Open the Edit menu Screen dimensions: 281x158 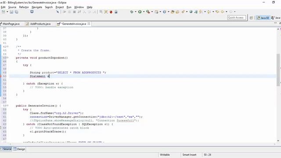(x=3, y=7)
